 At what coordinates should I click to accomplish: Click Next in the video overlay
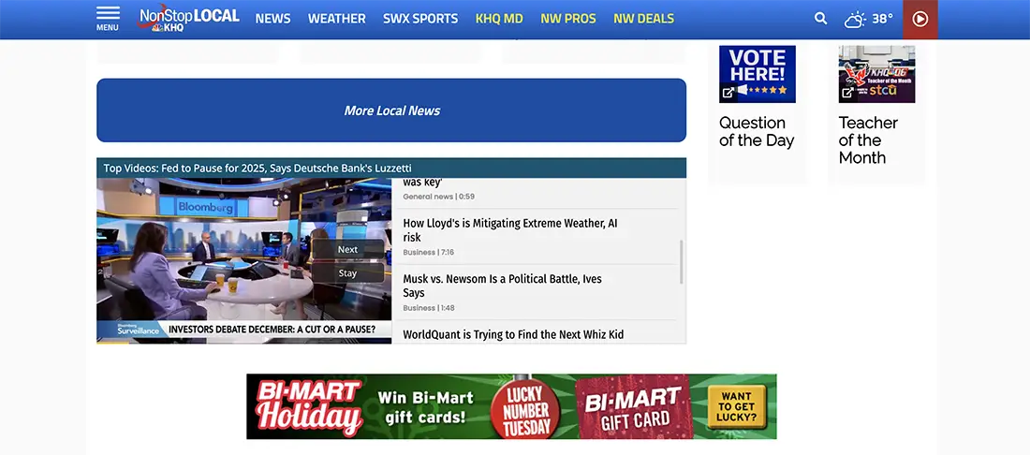point(347,249)
